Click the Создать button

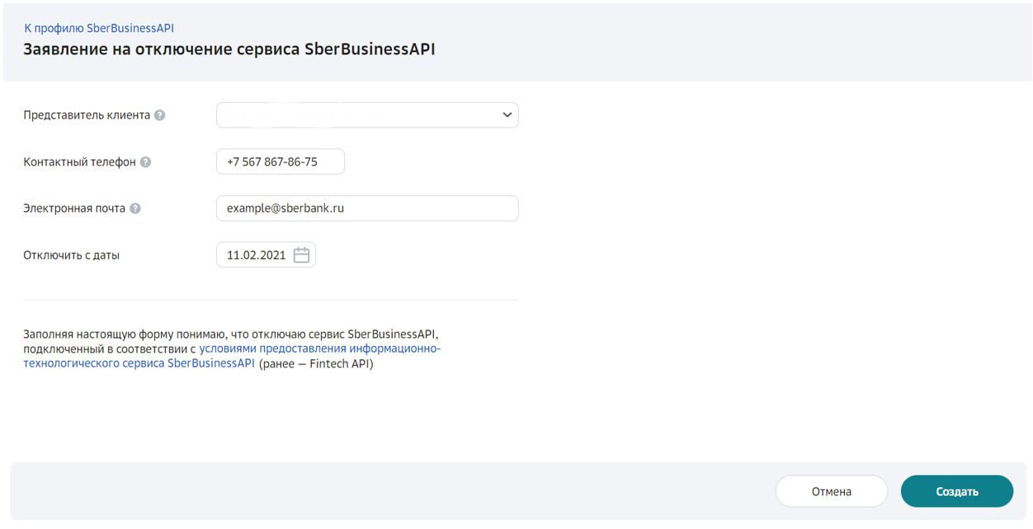pyautogui.click(x=957, y=492)
